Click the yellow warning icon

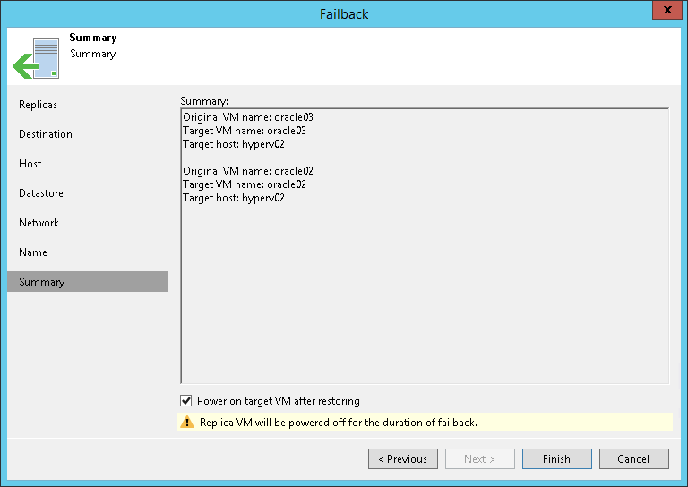[x=187, y=422]
